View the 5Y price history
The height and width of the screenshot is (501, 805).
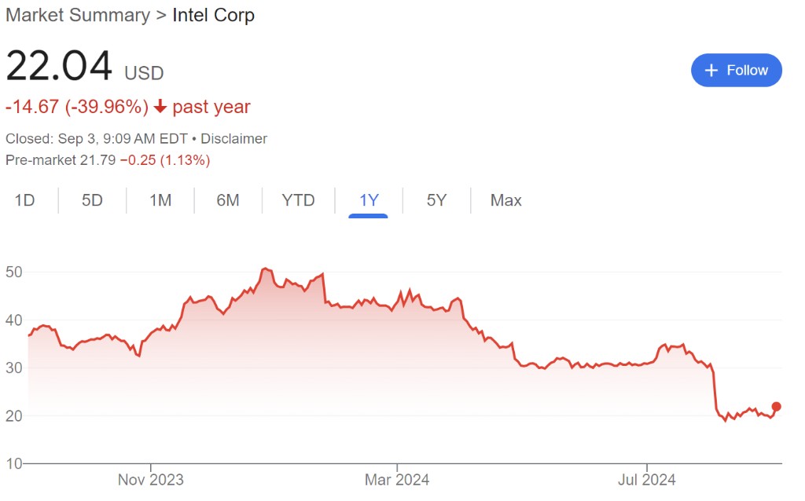(x=436, y=200)
